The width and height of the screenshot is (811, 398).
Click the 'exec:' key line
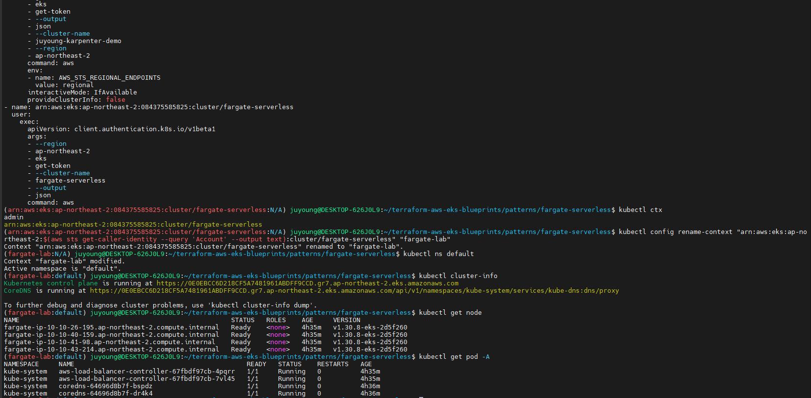pos(29,122)
